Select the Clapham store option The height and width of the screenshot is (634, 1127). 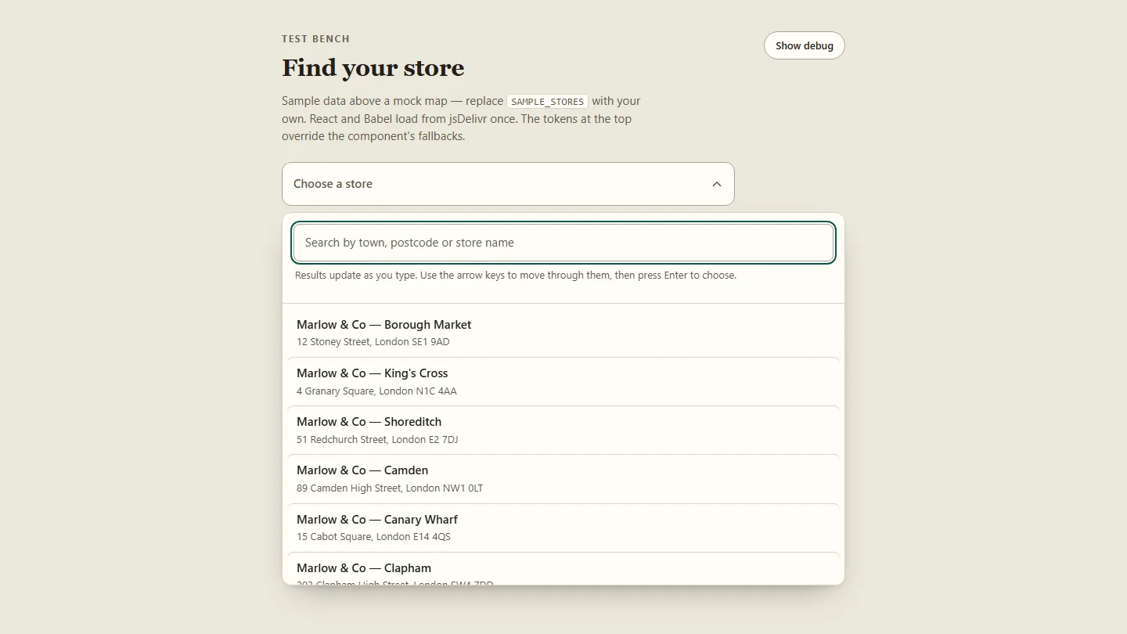[x=563, y=569]
